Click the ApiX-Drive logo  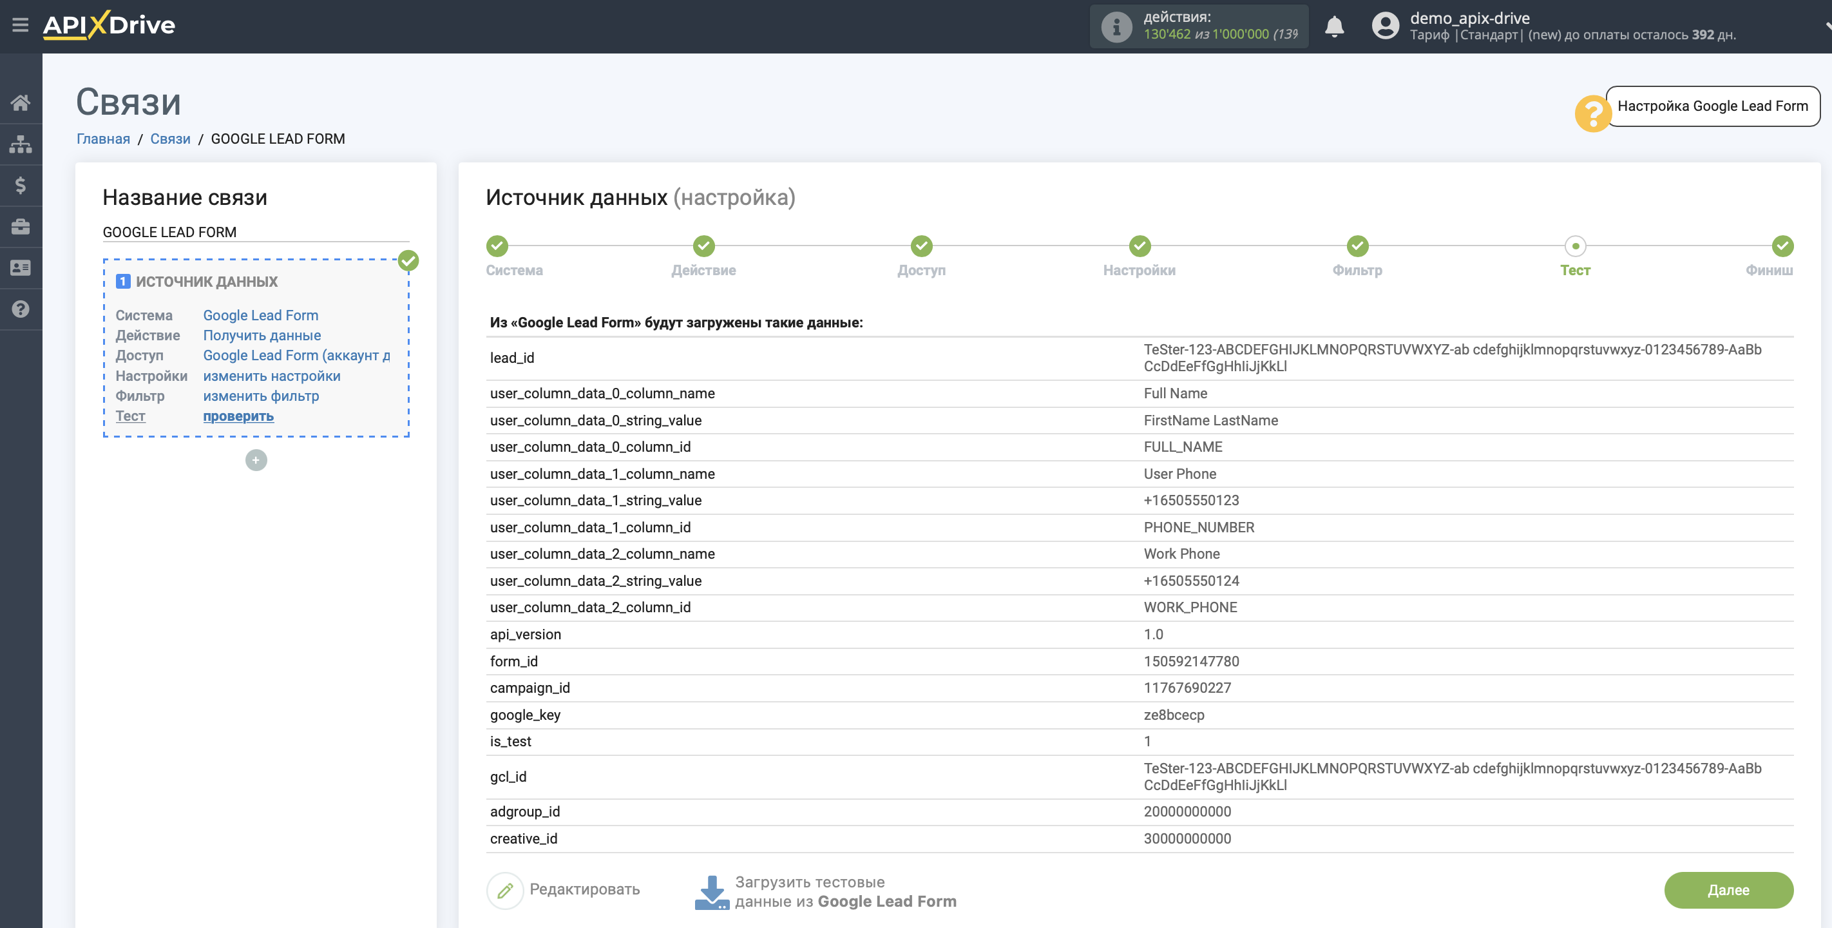tap(109, 25)
